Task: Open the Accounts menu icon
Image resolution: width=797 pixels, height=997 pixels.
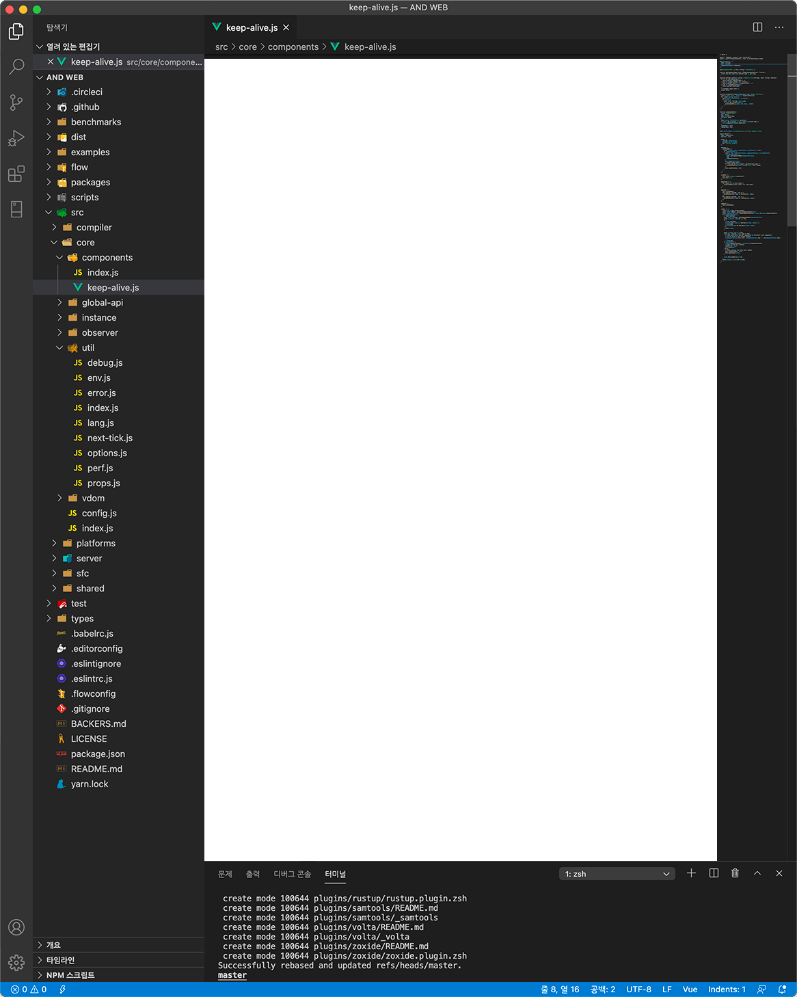Action: pyautogui.click(x=16, y=927)
